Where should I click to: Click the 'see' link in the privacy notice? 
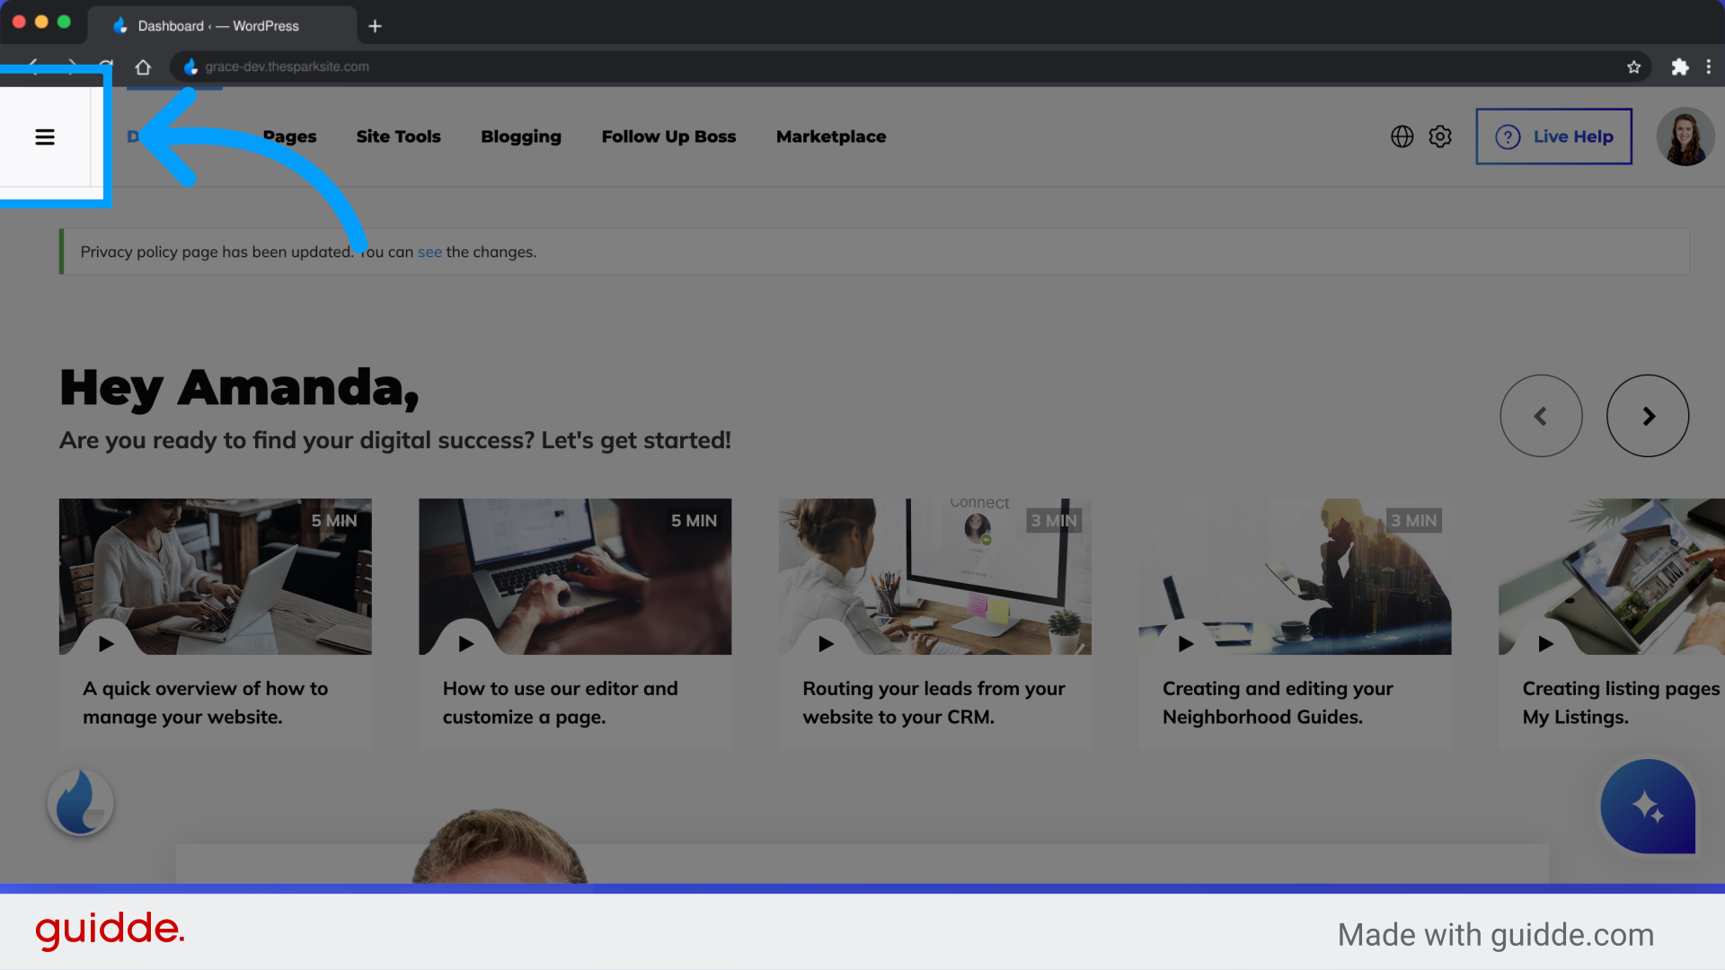[x=429, y=251]
